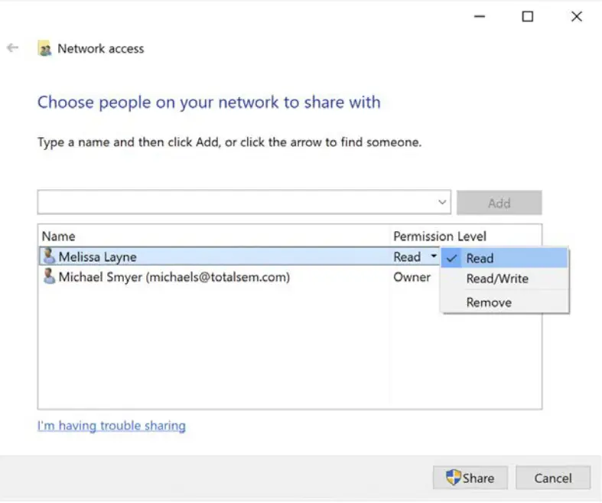
Task: Click the Name column header
Action: click(59, 236)
